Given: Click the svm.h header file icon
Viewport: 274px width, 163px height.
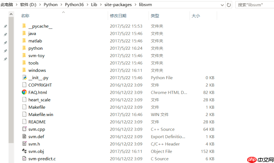Looking at the screenshot, I should [24, 143].
